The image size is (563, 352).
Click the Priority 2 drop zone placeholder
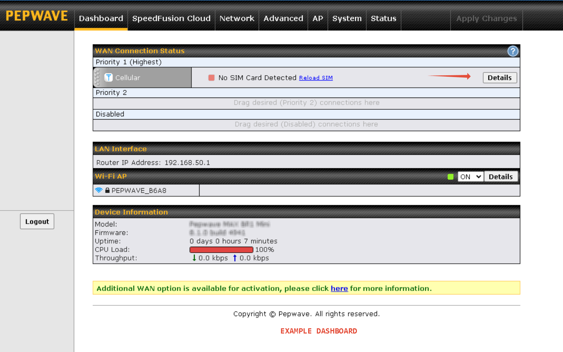point(306,103)
